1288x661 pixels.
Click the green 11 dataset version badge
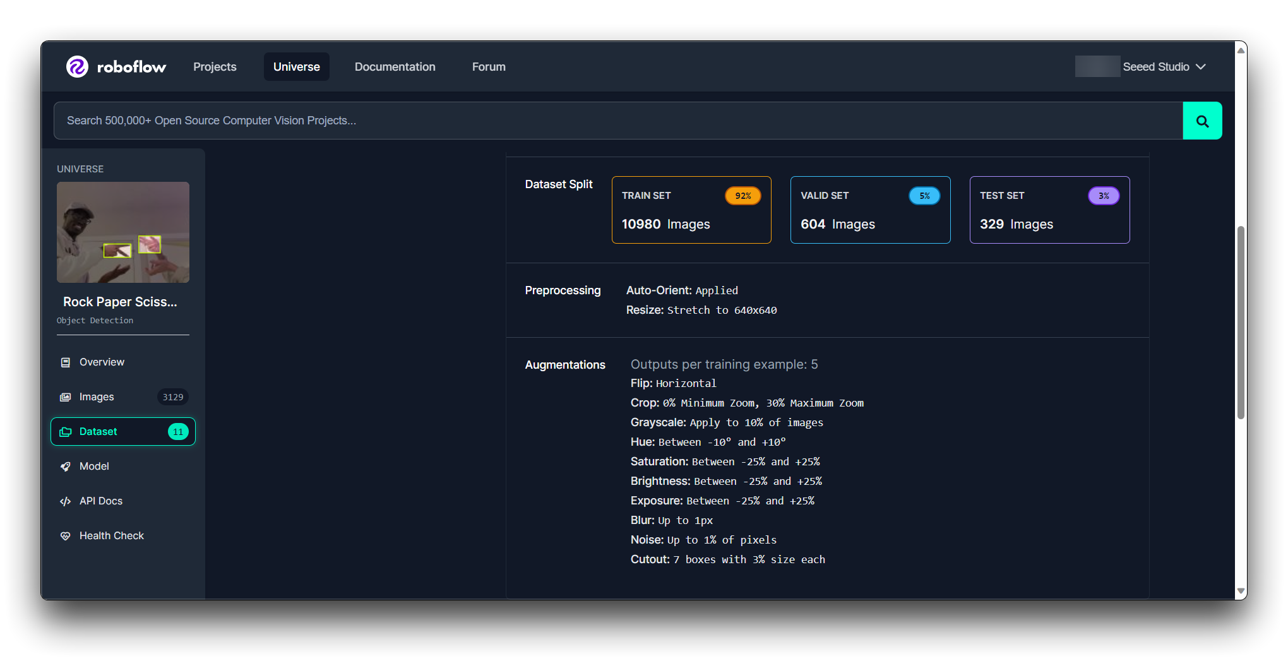pyautogui.click(x=178, y=432)
